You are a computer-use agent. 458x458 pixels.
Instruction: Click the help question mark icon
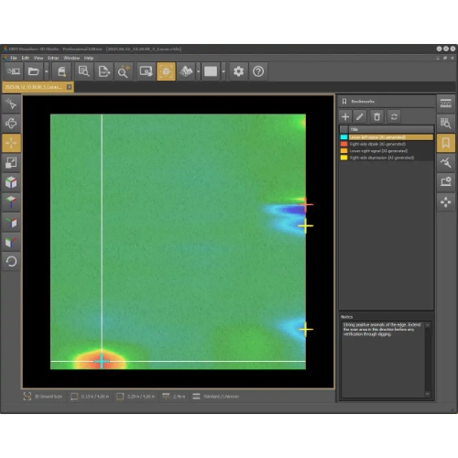pyautogui.click(x=258, y=71)
